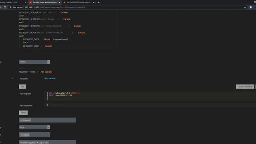
Task: Click the csp report regex value
Action: (x=60, y=39)
